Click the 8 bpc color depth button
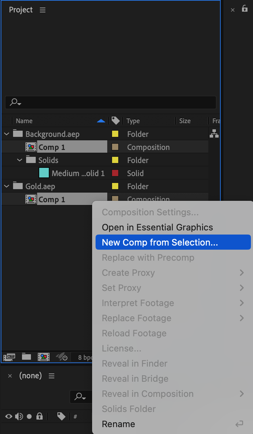The image size is (253, 434). point(82,357)
